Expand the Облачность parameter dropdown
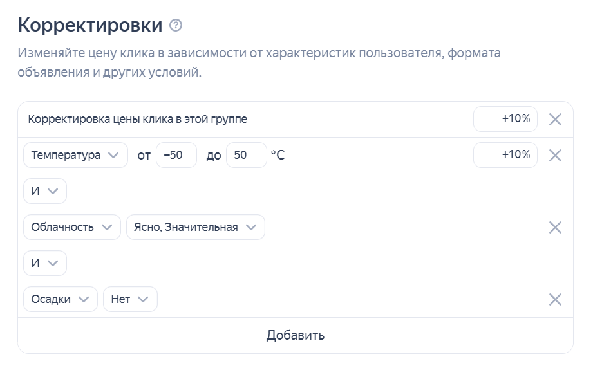The image size is (593, 377). coord(72,227)
